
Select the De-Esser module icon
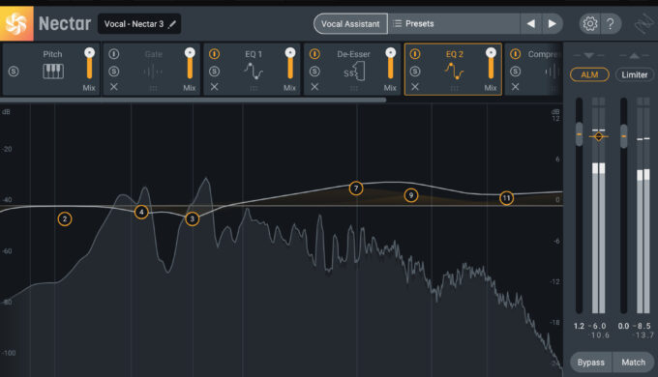354,72
